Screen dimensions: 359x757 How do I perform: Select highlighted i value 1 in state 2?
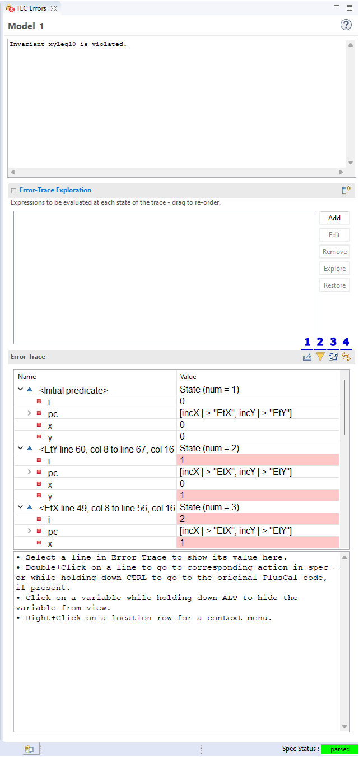[x=258, y=460]
